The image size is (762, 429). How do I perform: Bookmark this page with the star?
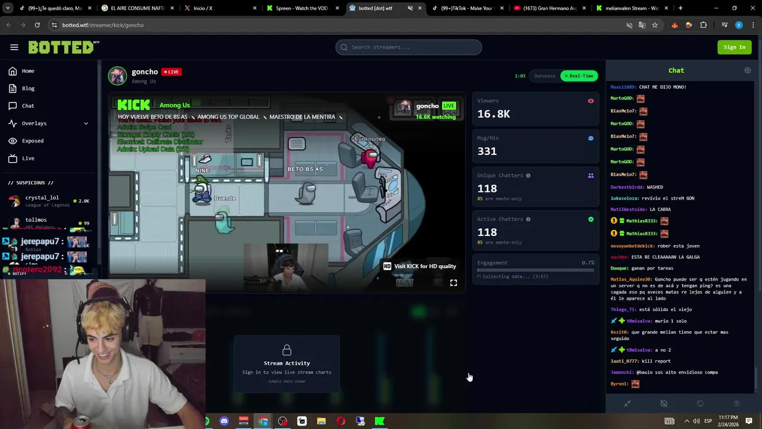point(655,25)
